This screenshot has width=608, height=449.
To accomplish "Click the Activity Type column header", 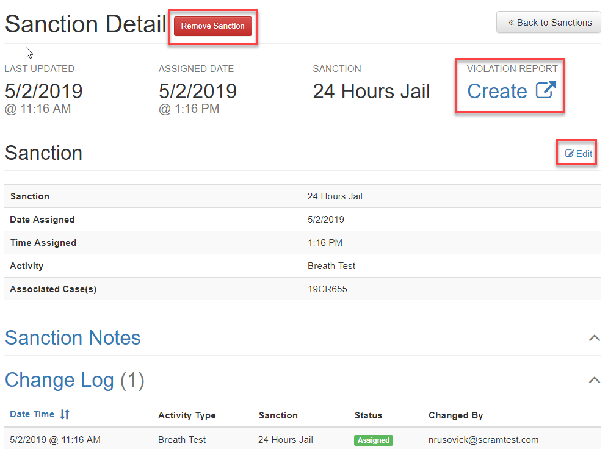I will pos(187,415).
